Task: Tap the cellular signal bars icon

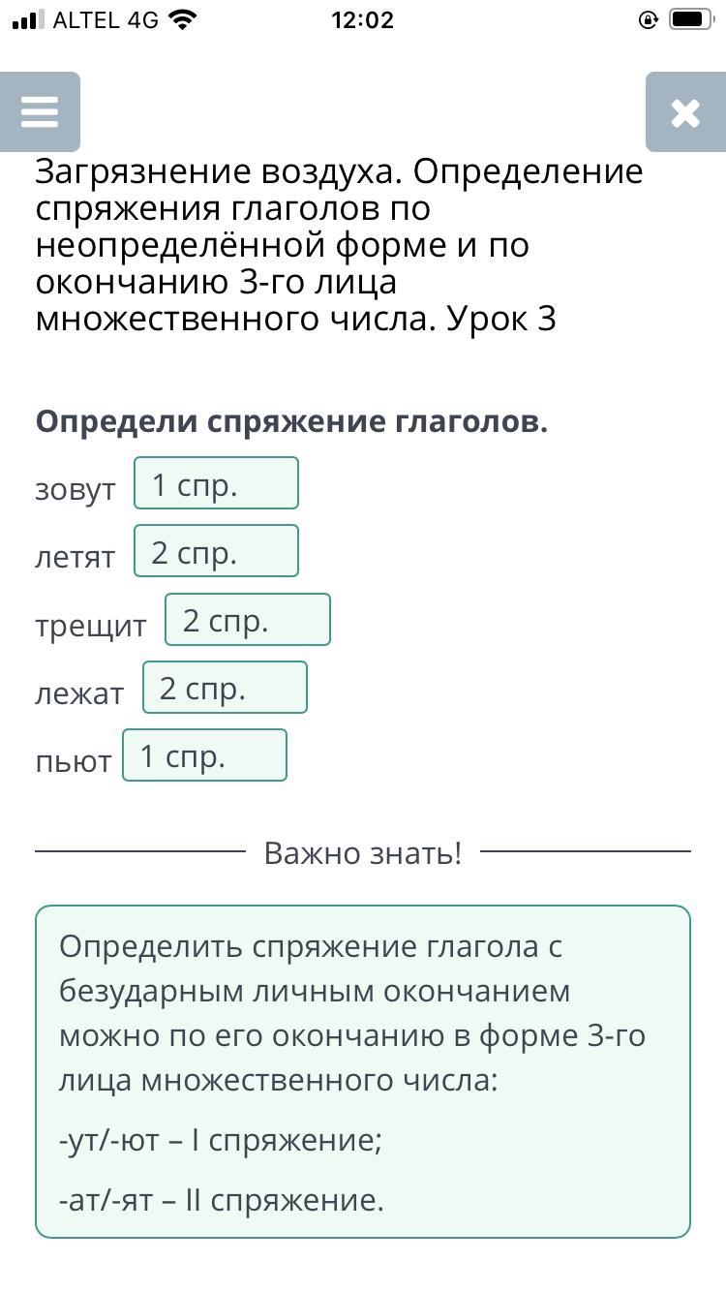Action: tap(28, 19)
